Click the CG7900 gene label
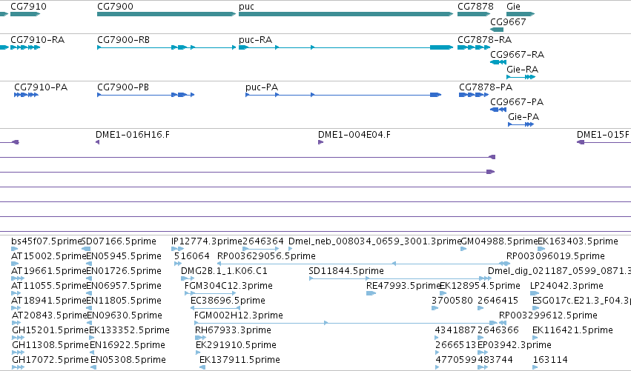 (115, 7)
